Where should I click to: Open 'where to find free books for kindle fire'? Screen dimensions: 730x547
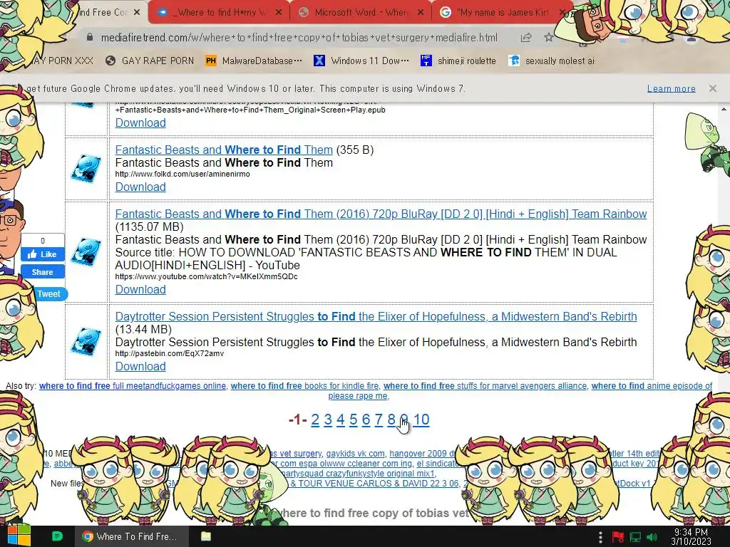(304, 386)
